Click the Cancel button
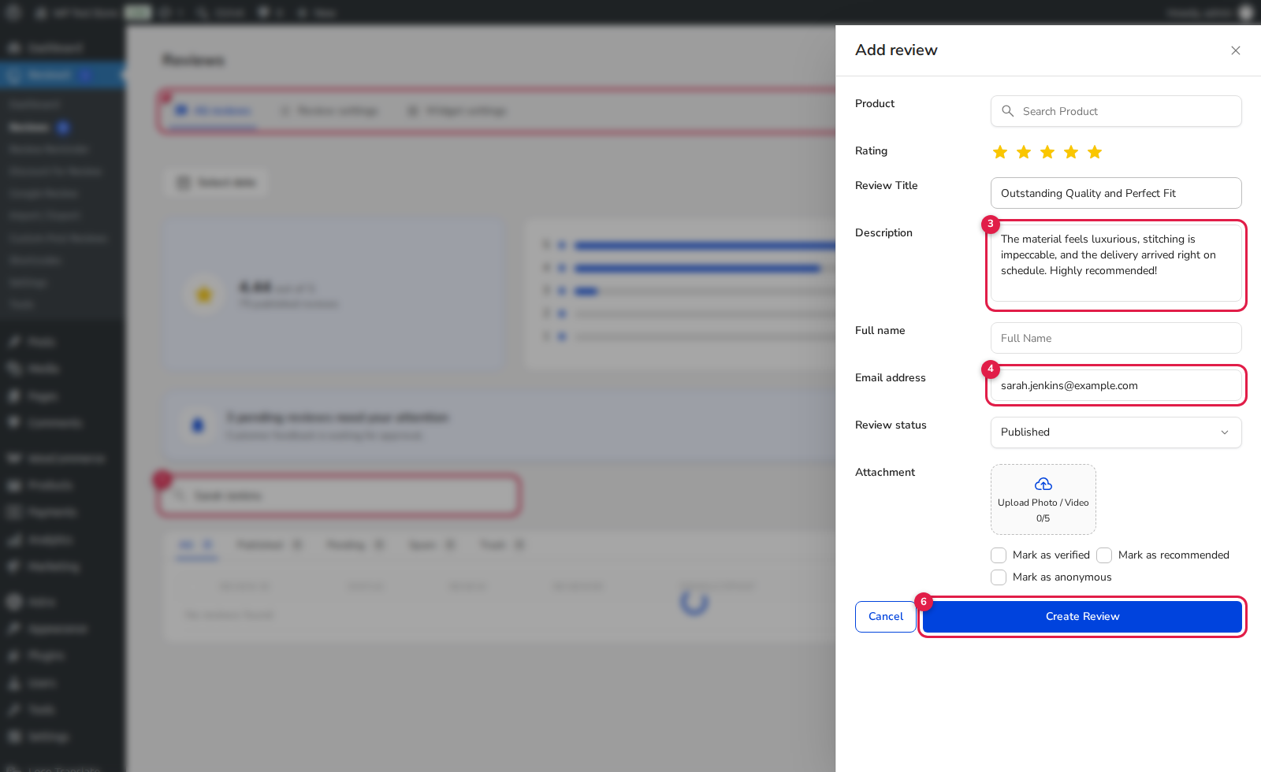This screenshot has height=772, width=1261. pyautogui.click(x=886, y=617)
